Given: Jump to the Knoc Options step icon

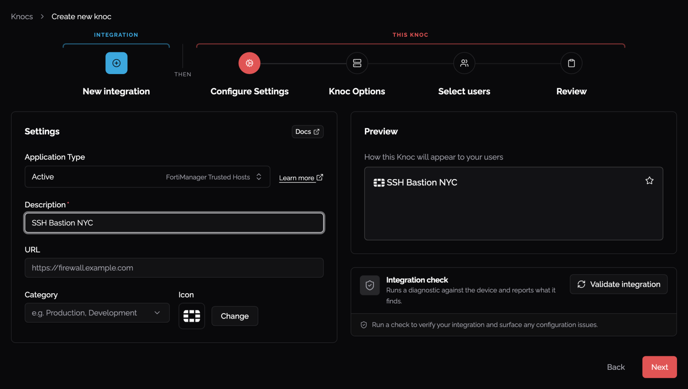Looking at the screenshot, I should 357,63.
